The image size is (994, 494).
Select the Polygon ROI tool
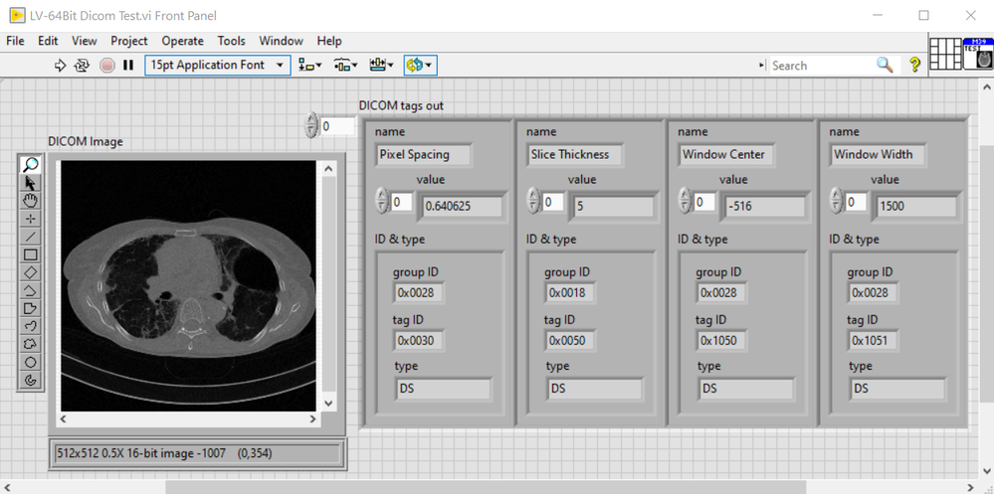pos(31,308)
